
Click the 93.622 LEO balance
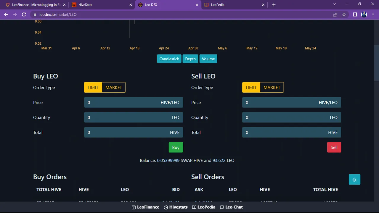(219, 160)
